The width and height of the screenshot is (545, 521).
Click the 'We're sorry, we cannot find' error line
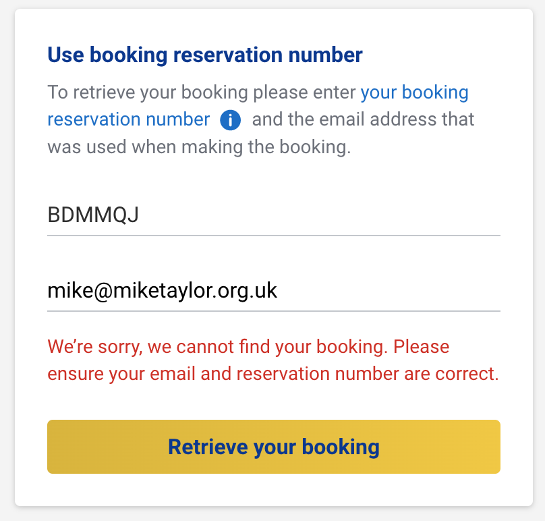(x=248, y=347)
